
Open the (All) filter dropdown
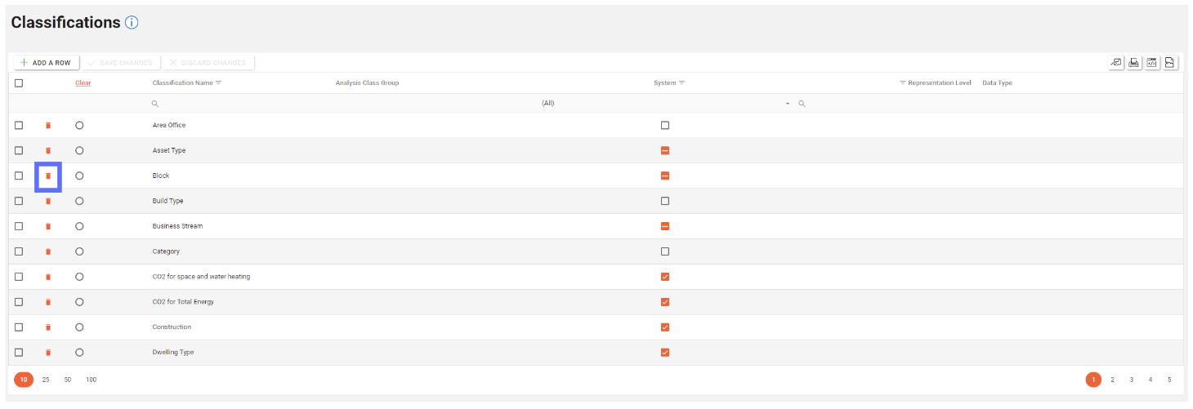click(x=788, y=104)
